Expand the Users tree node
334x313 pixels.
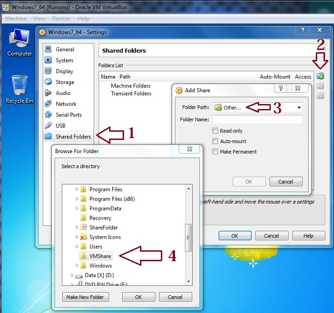[x=77, y=246]
